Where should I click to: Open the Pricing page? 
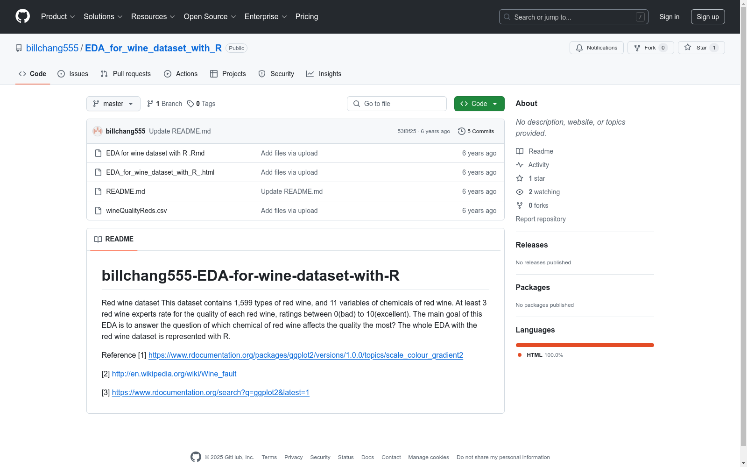307,16
